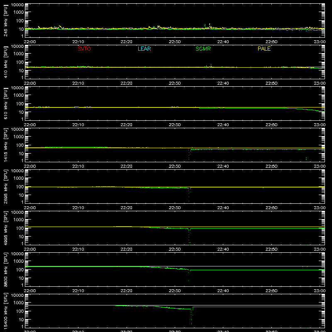The height and width of the screenshot is (332, 332).
Task: Click the red SVTO station legend label
Action: (x=84, y=49)
